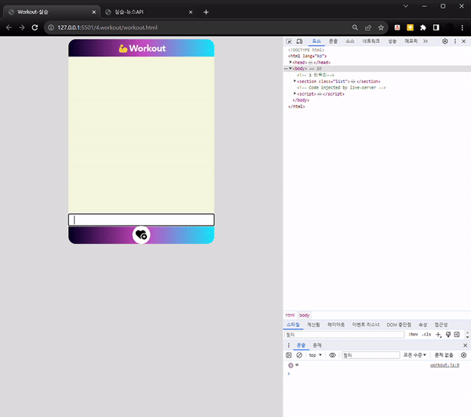This screenshot has height=417, width=471.
Task: Open the 콘솔 tab in DevTools top bar
Action: click(x=333, y=41)
